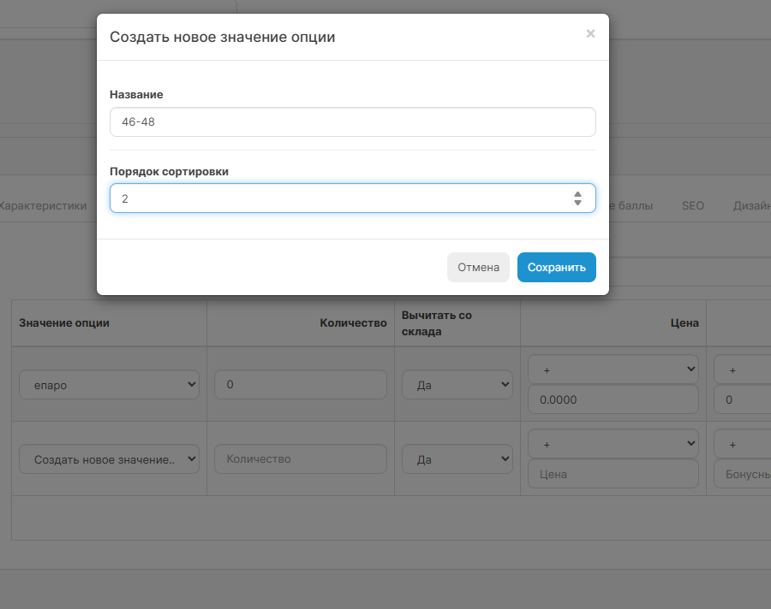
Task: Click the sort order up arrow
Action: [x=578, y=194]
